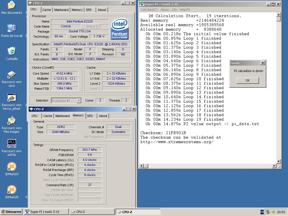Switch to SPD tab in upper CPU-Z
This screenshot has width=288, height=216.
[89, 10]
